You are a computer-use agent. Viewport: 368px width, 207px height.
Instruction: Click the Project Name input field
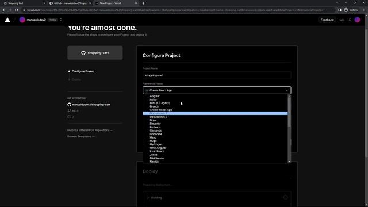click(x=217, y=75)
